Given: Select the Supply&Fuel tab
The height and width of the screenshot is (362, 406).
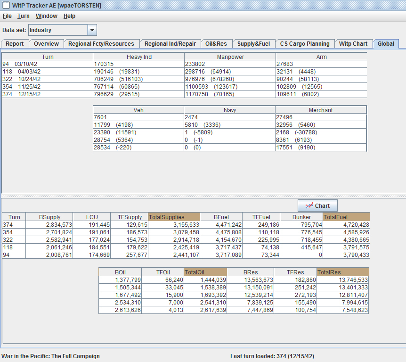Looking at the screenshot, I should pyautogui.click(x=254, y=44).
